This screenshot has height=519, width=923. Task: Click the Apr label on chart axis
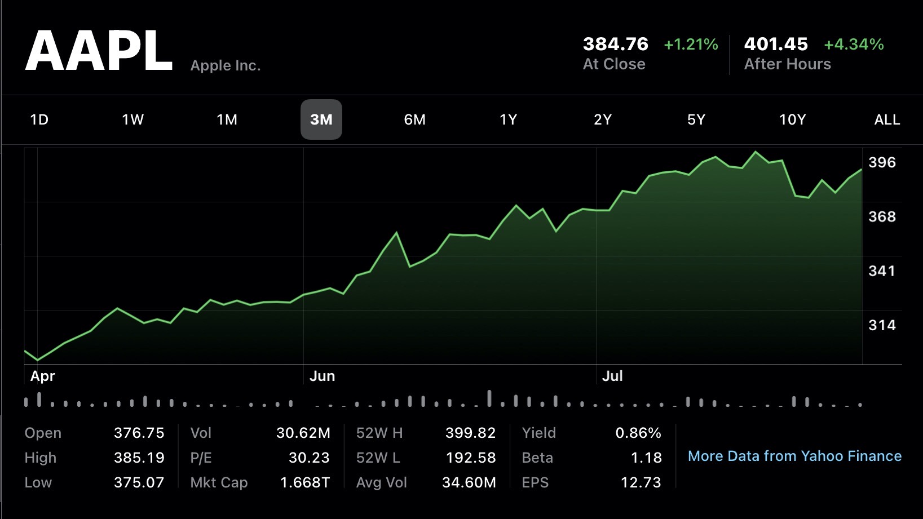43,376
